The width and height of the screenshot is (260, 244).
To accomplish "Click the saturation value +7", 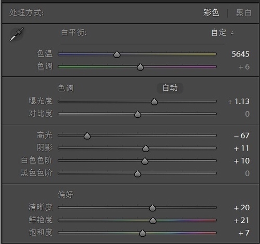I will (244, 233).
